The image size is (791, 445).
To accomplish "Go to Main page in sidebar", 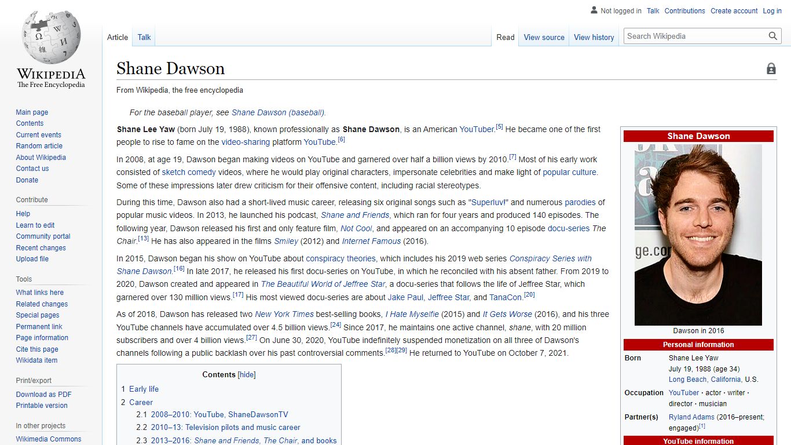I will (x=32, y=112).
